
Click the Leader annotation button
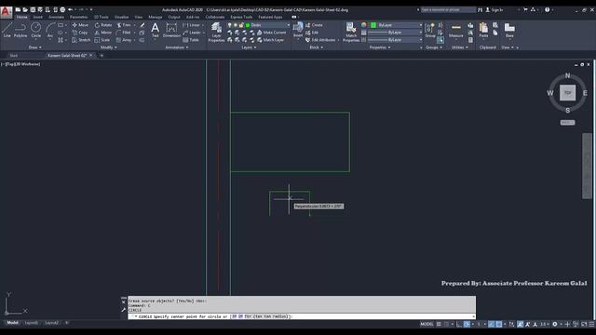click(192, 33)
